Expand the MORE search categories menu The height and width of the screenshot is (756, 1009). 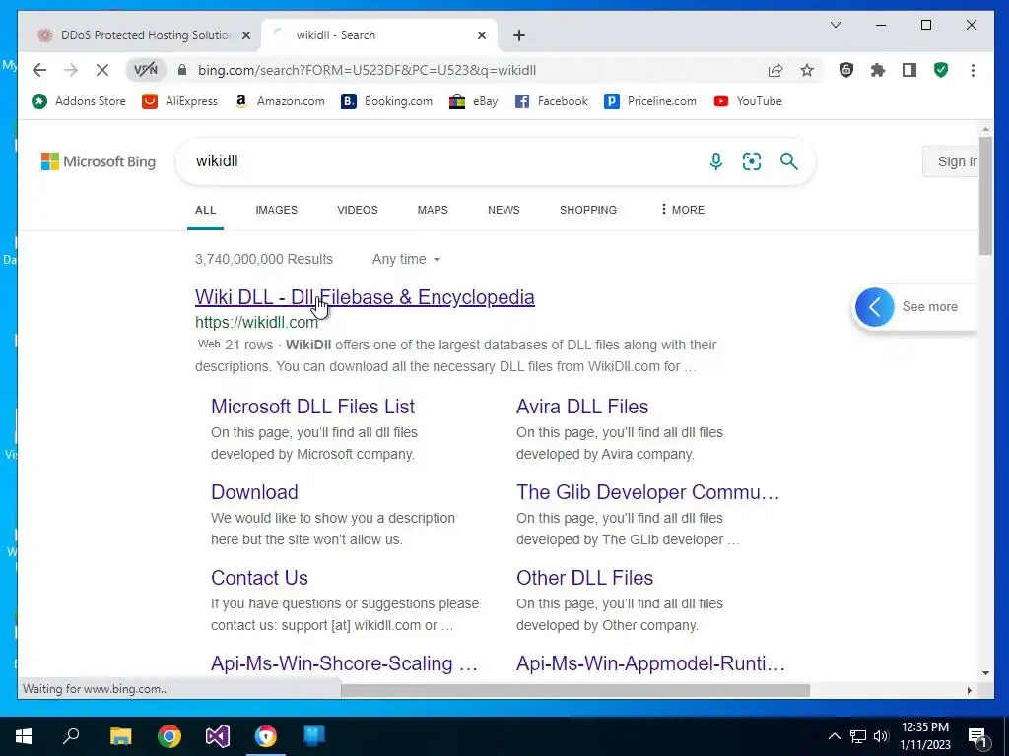click(682, 210)
